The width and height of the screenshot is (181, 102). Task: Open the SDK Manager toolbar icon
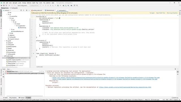pyautogui.click(x=68, y=5)
